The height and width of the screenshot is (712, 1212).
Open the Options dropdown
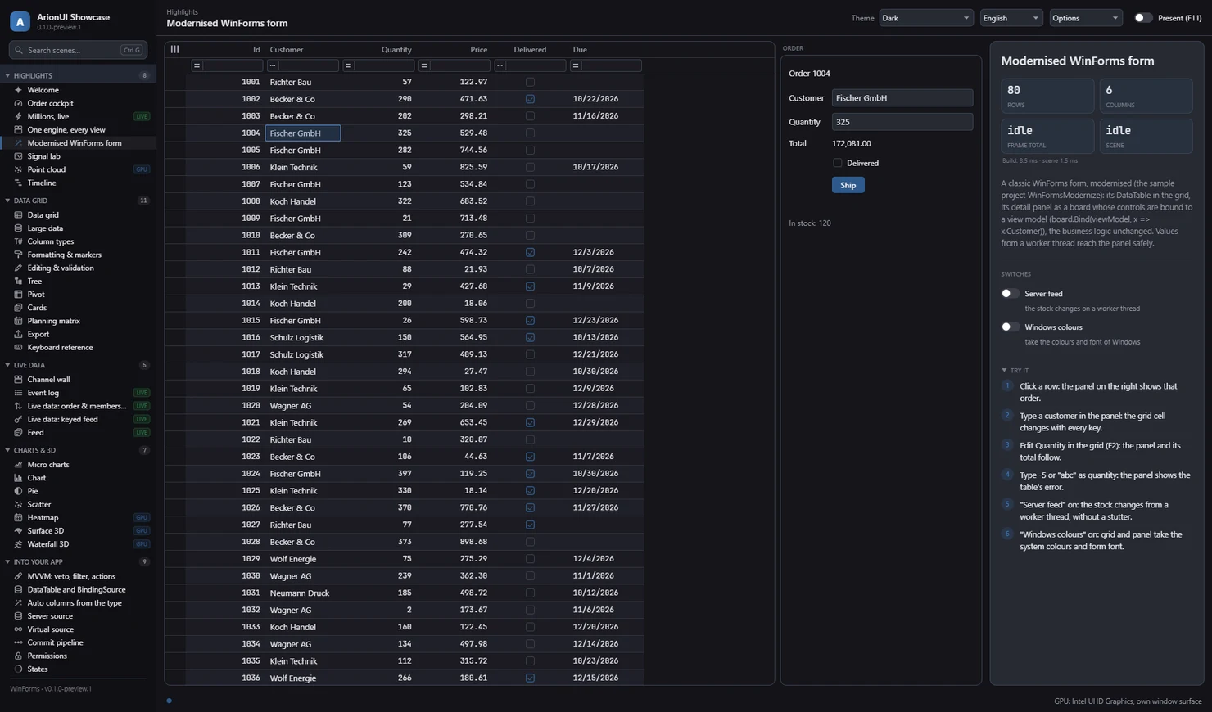(1085, 18)
